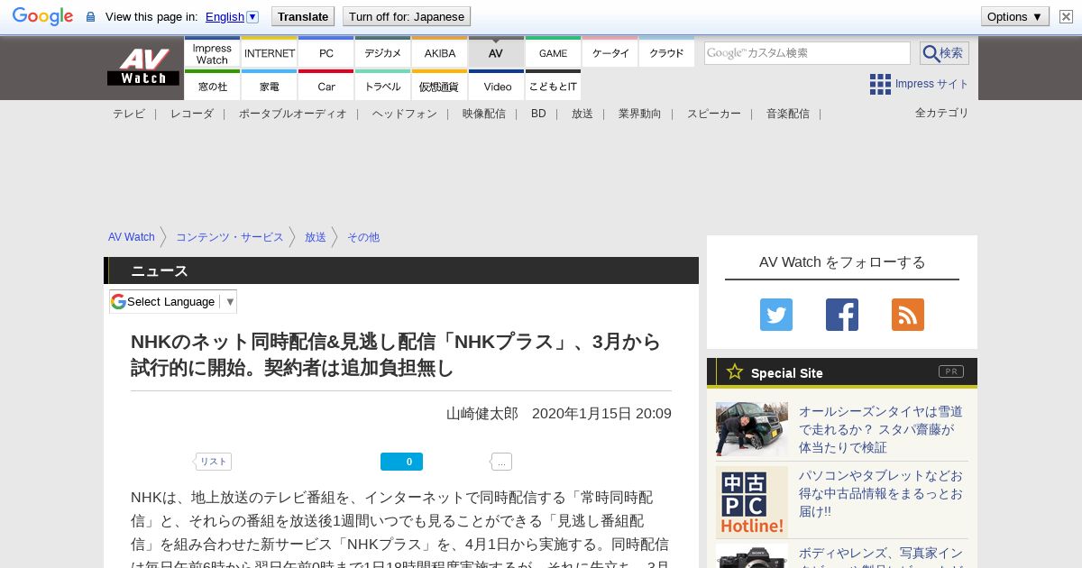Click the Impress サイト grid icon
Image resolution: width=1082 pixels, height=568 pixels.
pos(880,84)
